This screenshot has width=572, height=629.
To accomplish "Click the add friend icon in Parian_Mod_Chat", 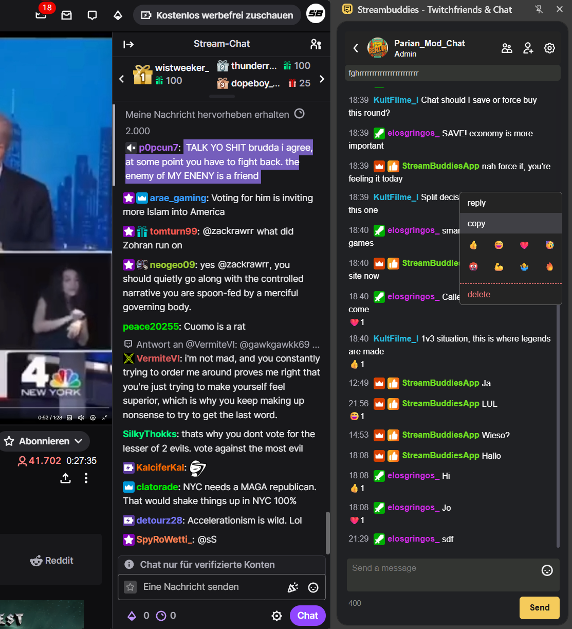I will pos(528,48).
